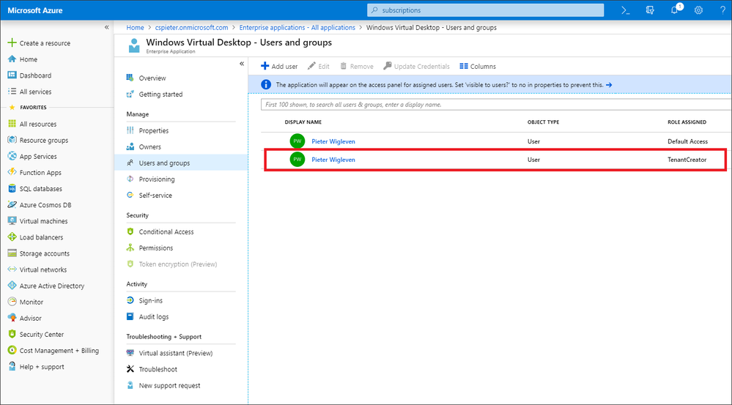Click the SQL databases icon
This screenshot has height=405, width=732.
pyautogui.click(x=12, y=188)
